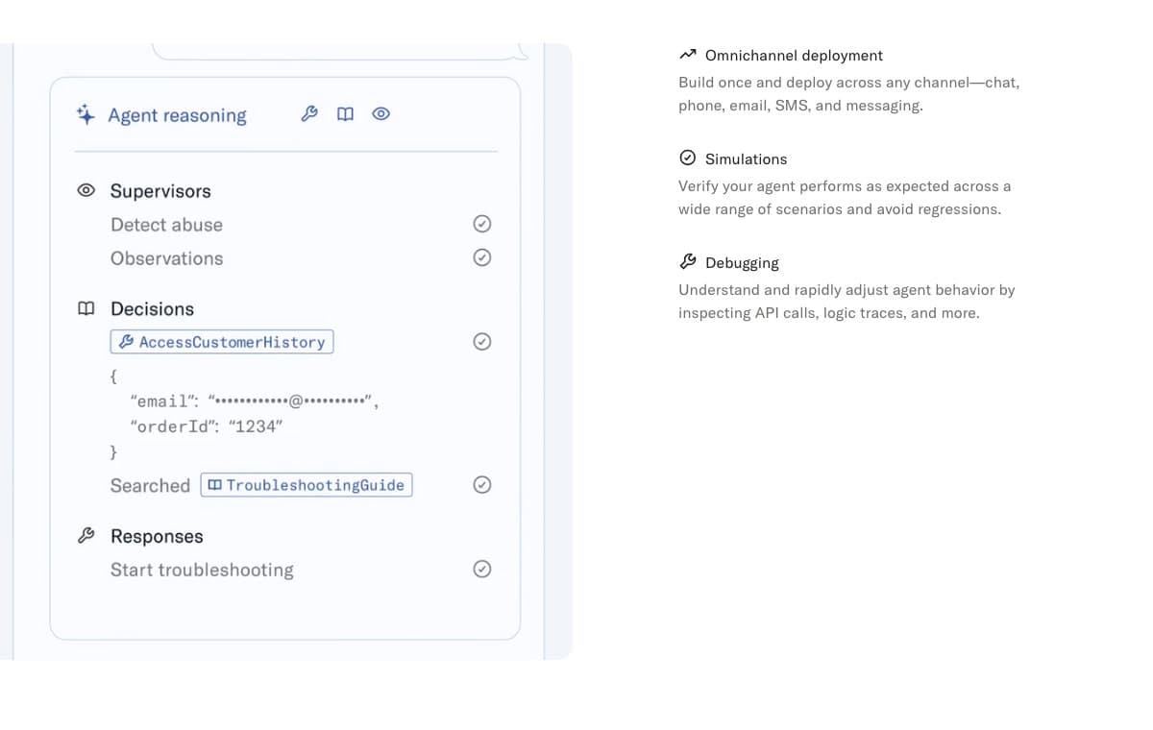Click the masked email value in JSON

click(x=291, y=401)
